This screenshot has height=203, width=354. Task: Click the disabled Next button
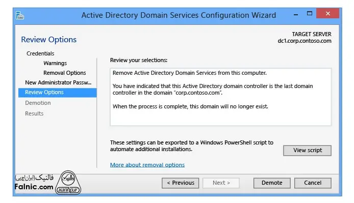click(221, 183)
